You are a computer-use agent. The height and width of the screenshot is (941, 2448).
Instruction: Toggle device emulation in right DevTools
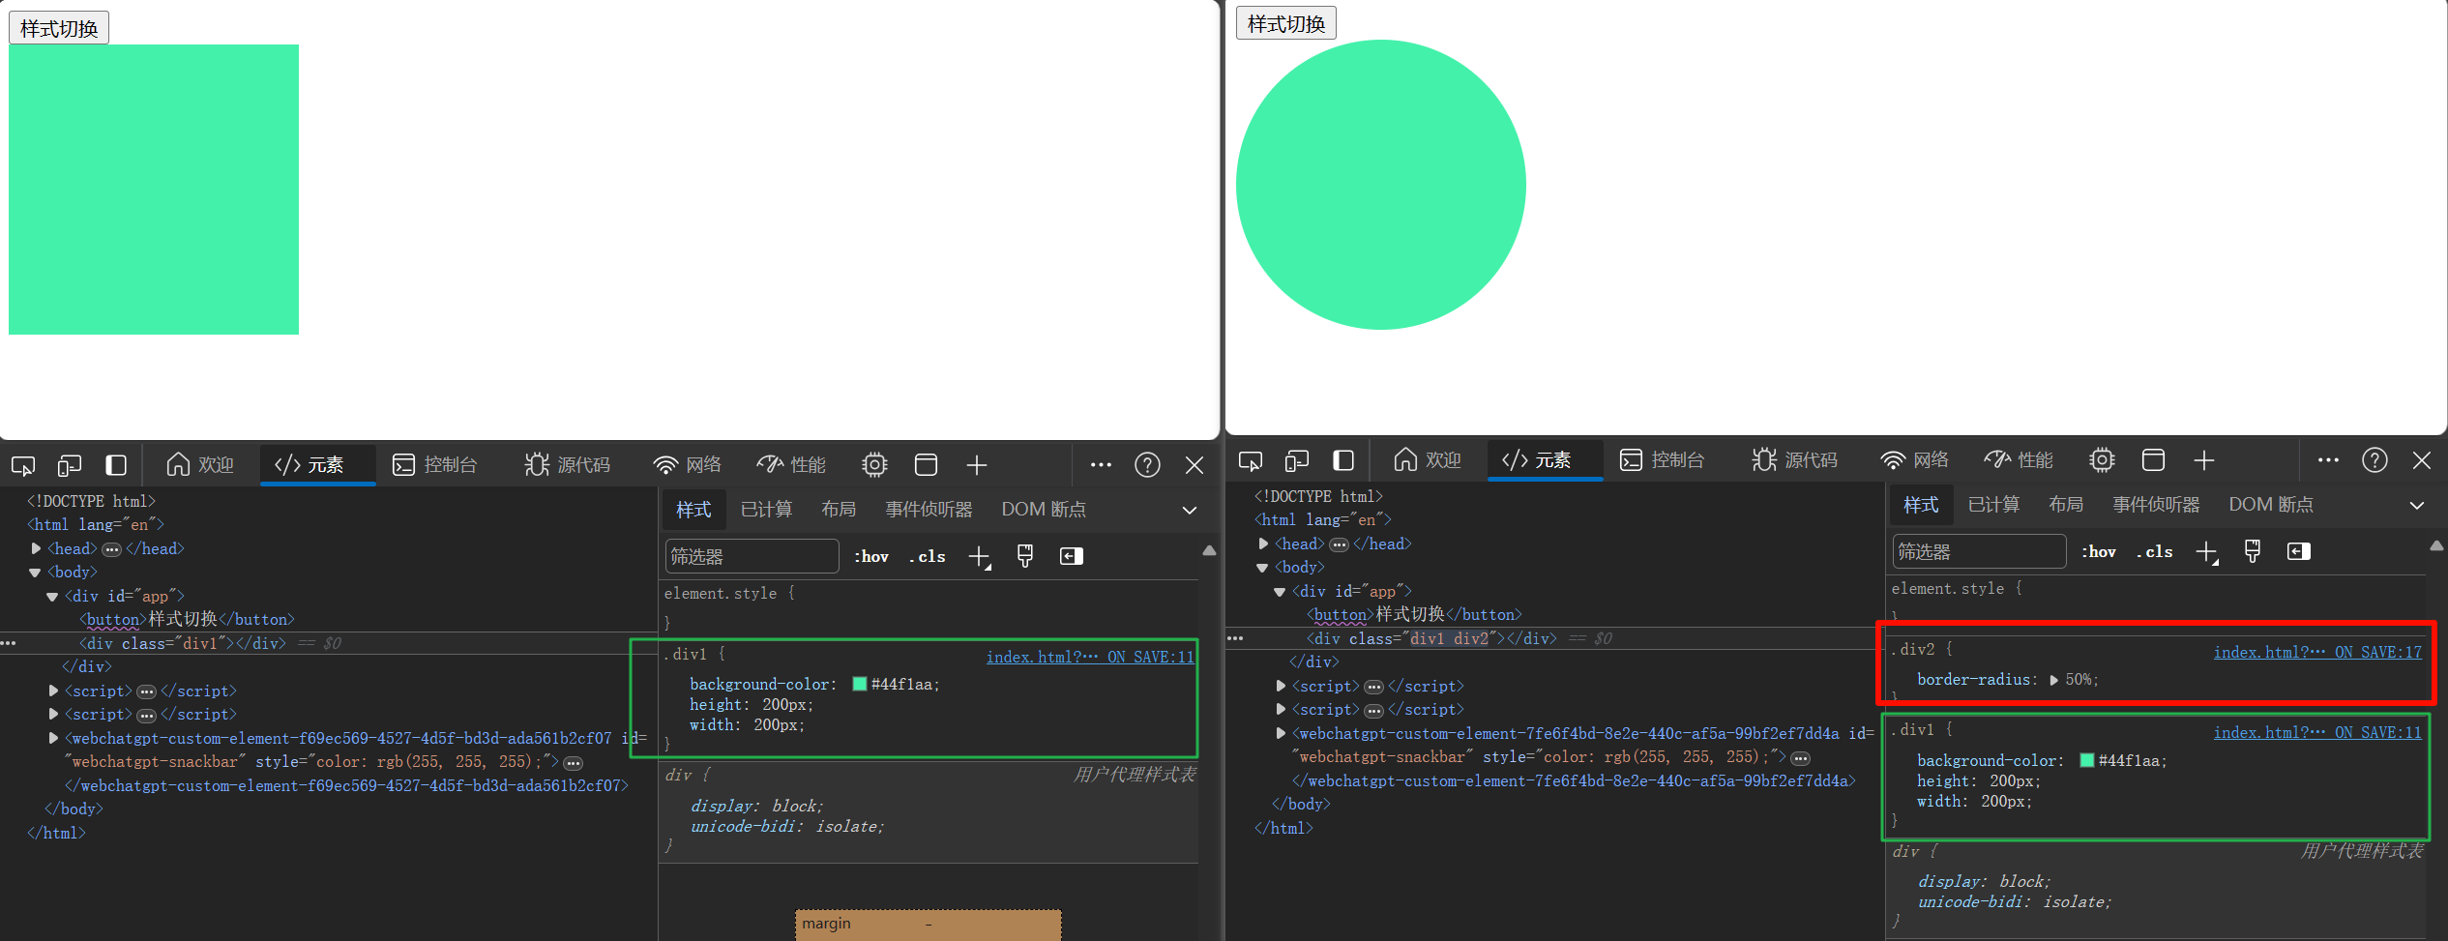point(1297,460)
